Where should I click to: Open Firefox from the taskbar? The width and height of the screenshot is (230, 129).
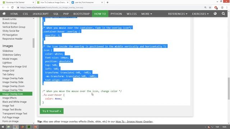(22, 127)
